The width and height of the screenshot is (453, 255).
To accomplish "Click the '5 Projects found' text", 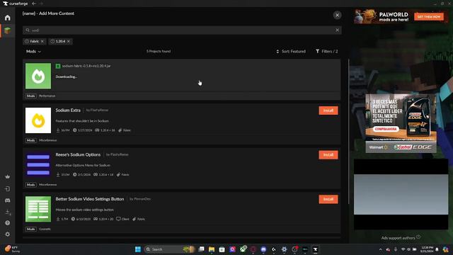I will coord(159,51).
